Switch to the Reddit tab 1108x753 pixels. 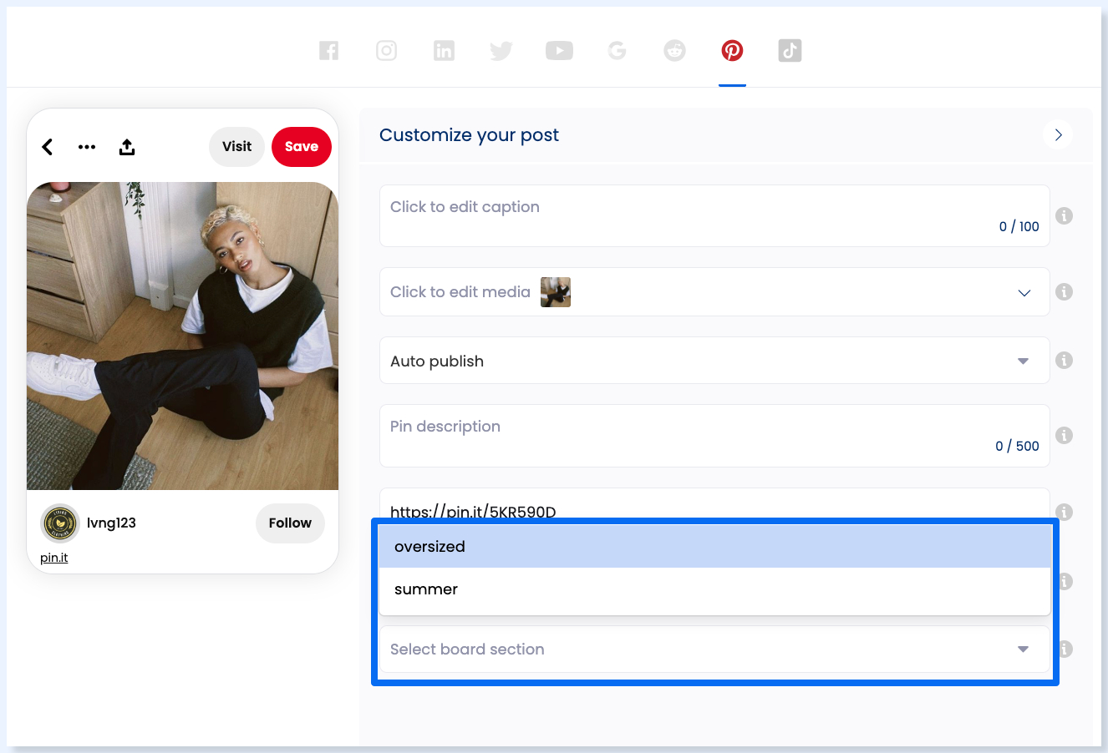[674, 51]
